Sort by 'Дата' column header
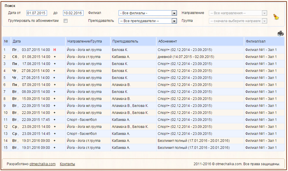 click(x=38, y=41)
